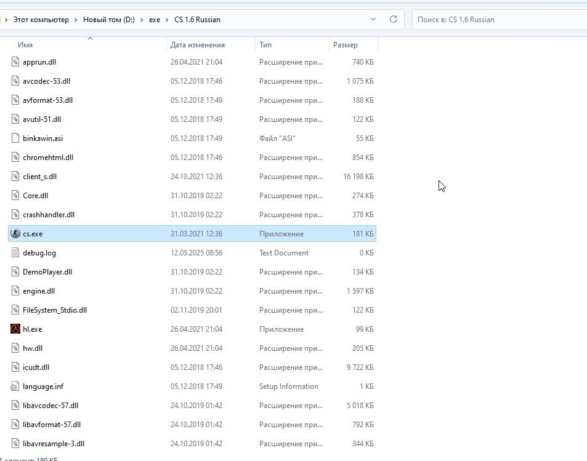
Task: Select the FileSystem_Stdio.dll file name
Action: click(55, 310)
